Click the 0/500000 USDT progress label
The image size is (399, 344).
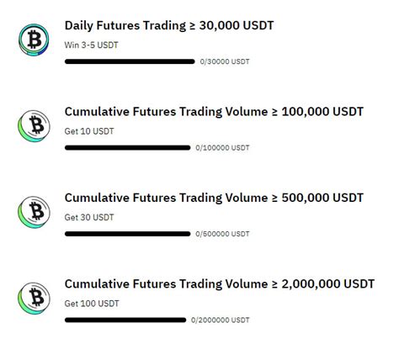222,234
